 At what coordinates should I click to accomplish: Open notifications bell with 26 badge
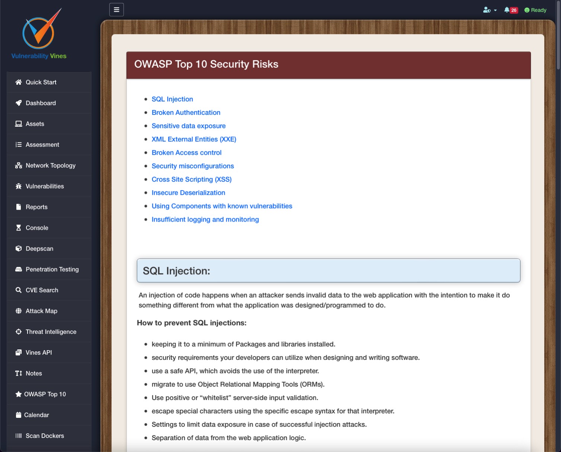[x=510, y=10]
